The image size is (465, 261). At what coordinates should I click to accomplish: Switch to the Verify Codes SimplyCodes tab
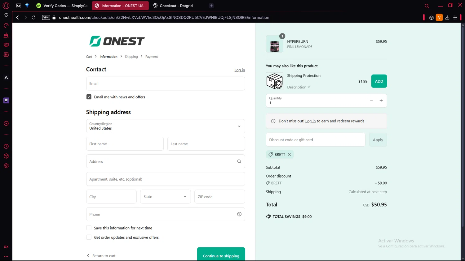coord(62,6)
